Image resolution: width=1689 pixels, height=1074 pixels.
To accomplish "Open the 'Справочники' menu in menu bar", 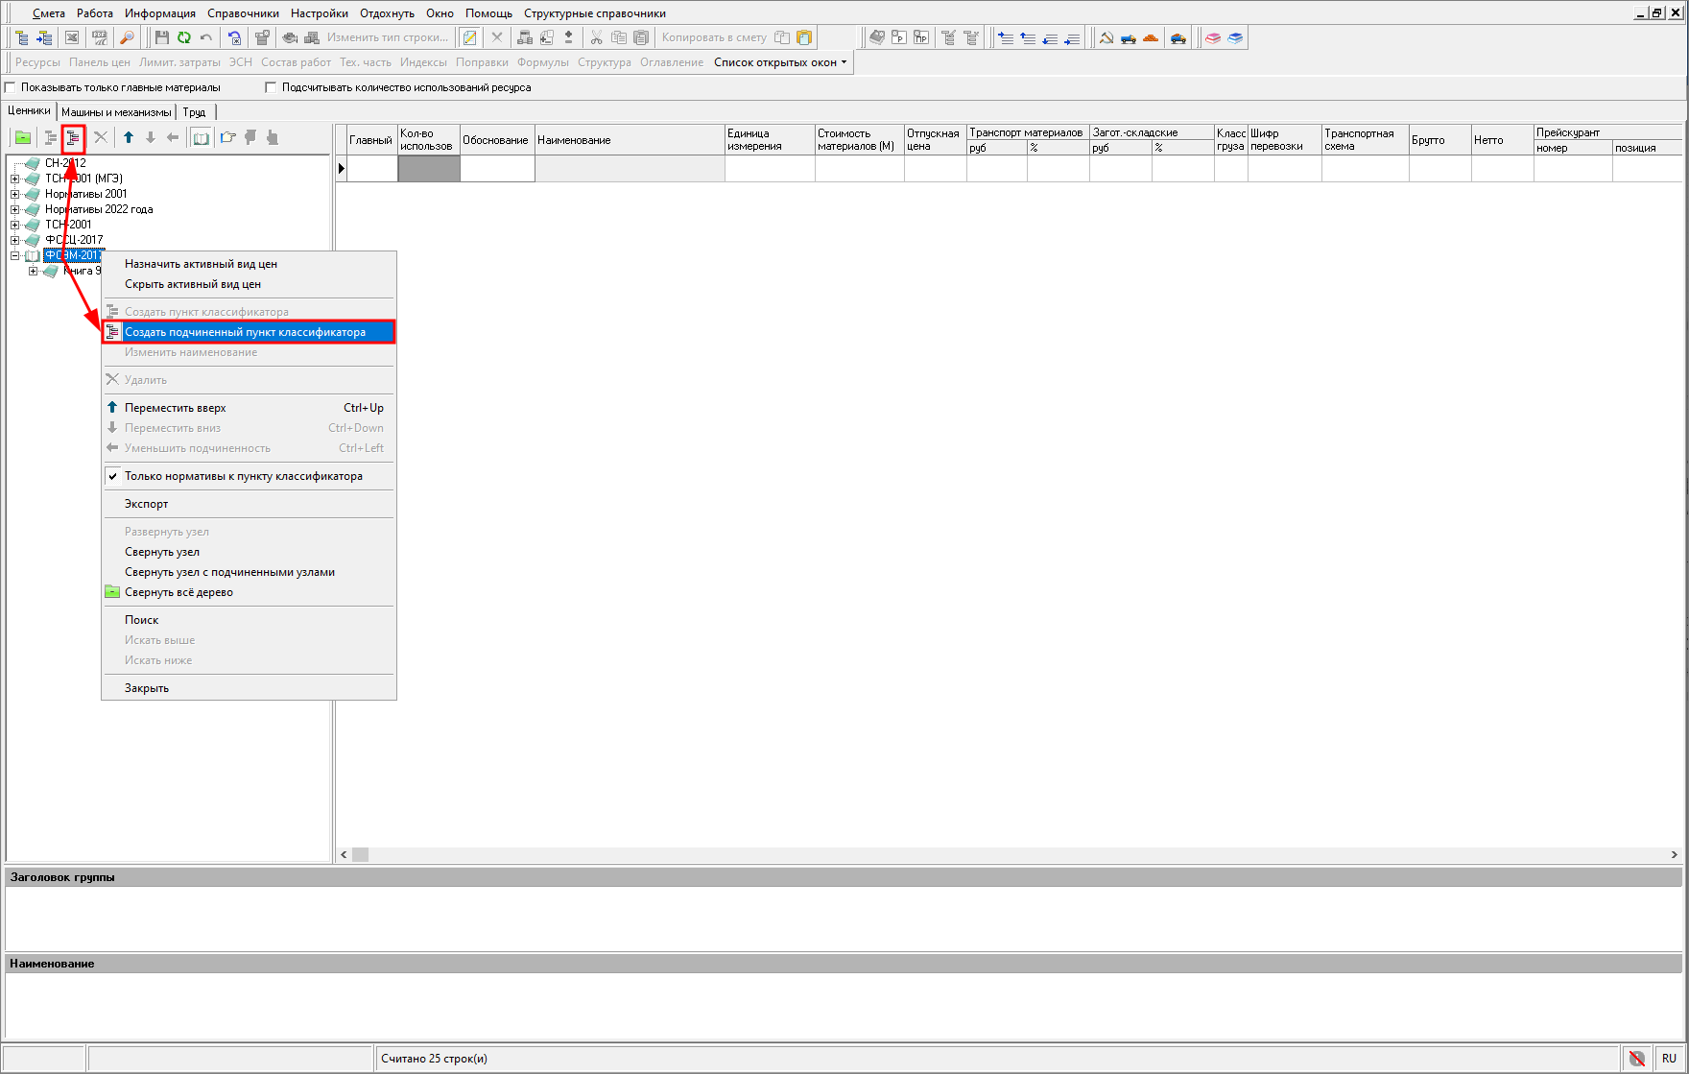I will [x=243, y=13].
